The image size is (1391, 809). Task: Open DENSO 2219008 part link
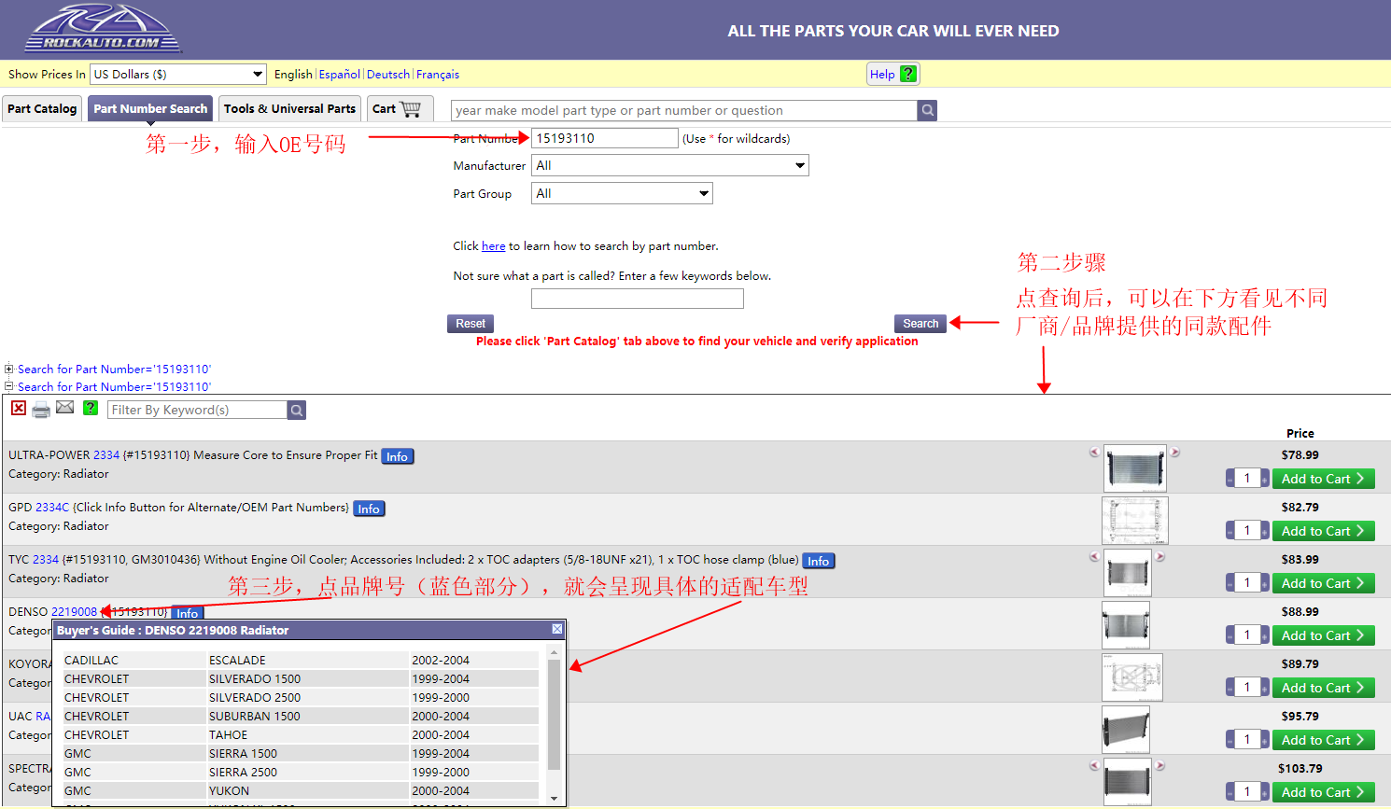tap(74, 612)
